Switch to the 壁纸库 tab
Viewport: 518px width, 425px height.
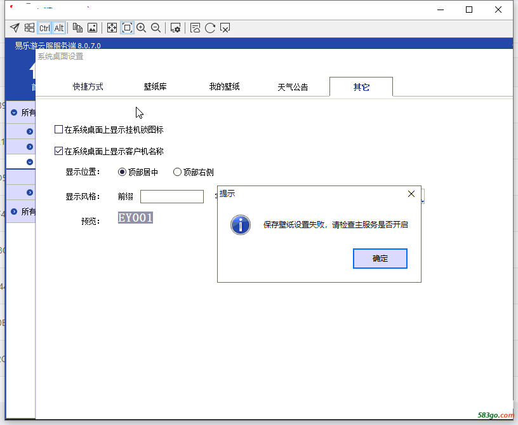pyautogui.click(x=155, y=87)
